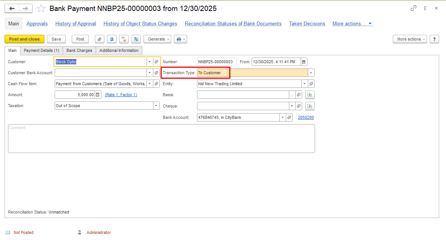Click the Post and close button
This screenshot has height=240, width=446.
[x=24, y=39]
